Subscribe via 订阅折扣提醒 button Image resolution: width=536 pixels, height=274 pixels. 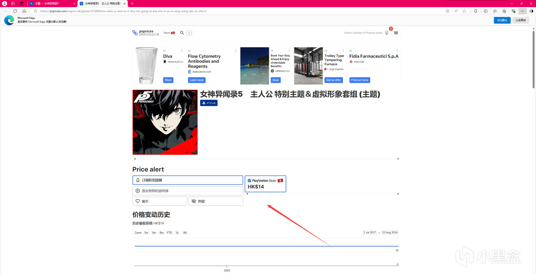click(x=188, y=180)
